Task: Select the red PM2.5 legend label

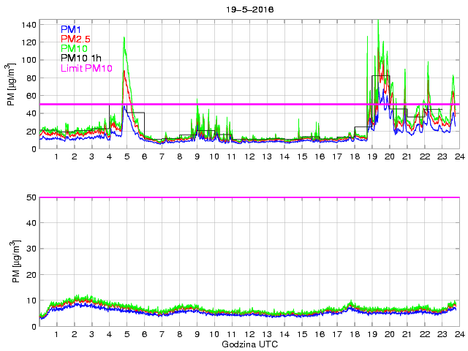Action: 76,39
